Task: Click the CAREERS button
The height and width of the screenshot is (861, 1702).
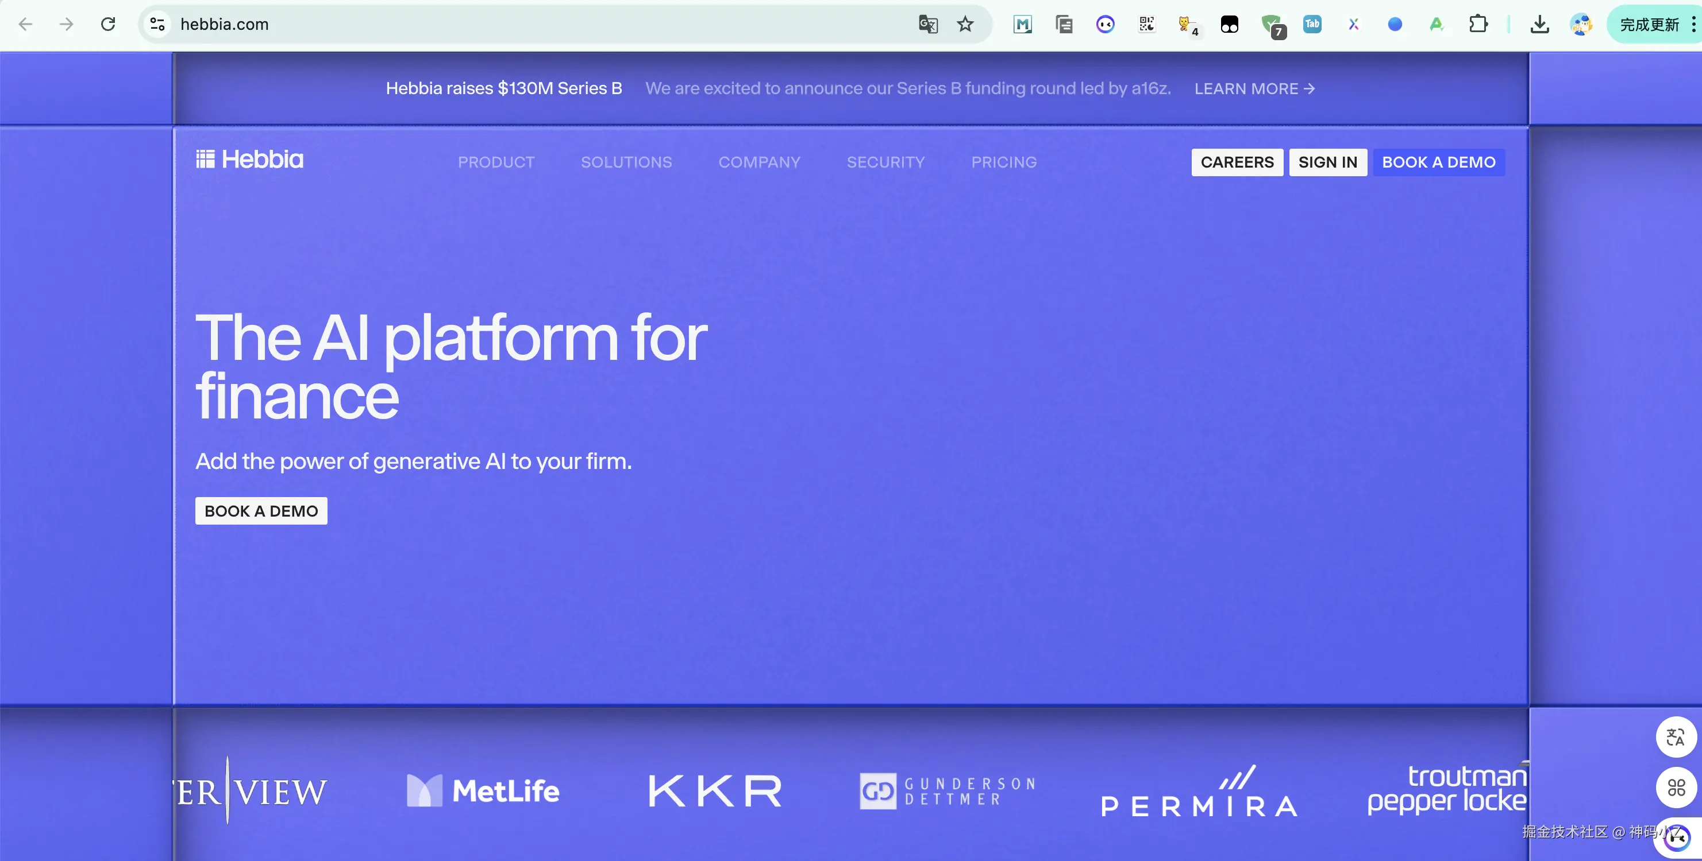Action: click(1237, 162)
